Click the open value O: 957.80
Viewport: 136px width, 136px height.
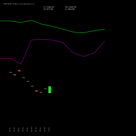(x=48, y=9)
